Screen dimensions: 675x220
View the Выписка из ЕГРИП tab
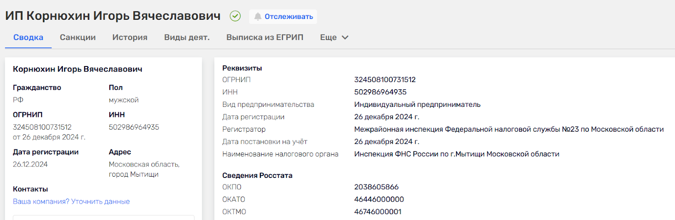pos(265,37)
